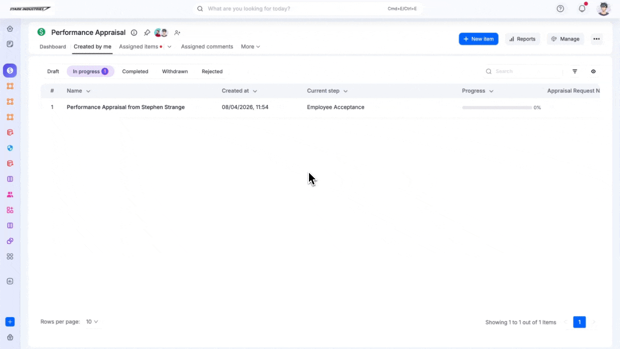Open the Assigned items dropdown arrow
The width and height of the screenshot is (620, 349).
click(169, 47)
